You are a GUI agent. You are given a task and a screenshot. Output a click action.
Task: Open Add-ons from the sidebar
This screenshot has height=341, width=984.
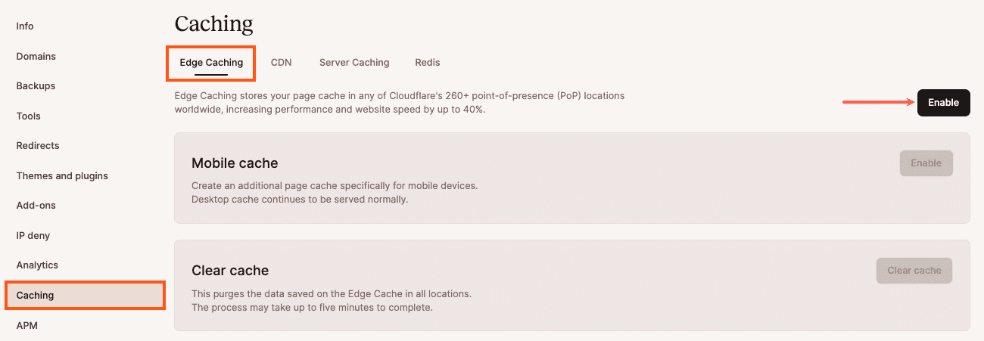click(36, 205)
